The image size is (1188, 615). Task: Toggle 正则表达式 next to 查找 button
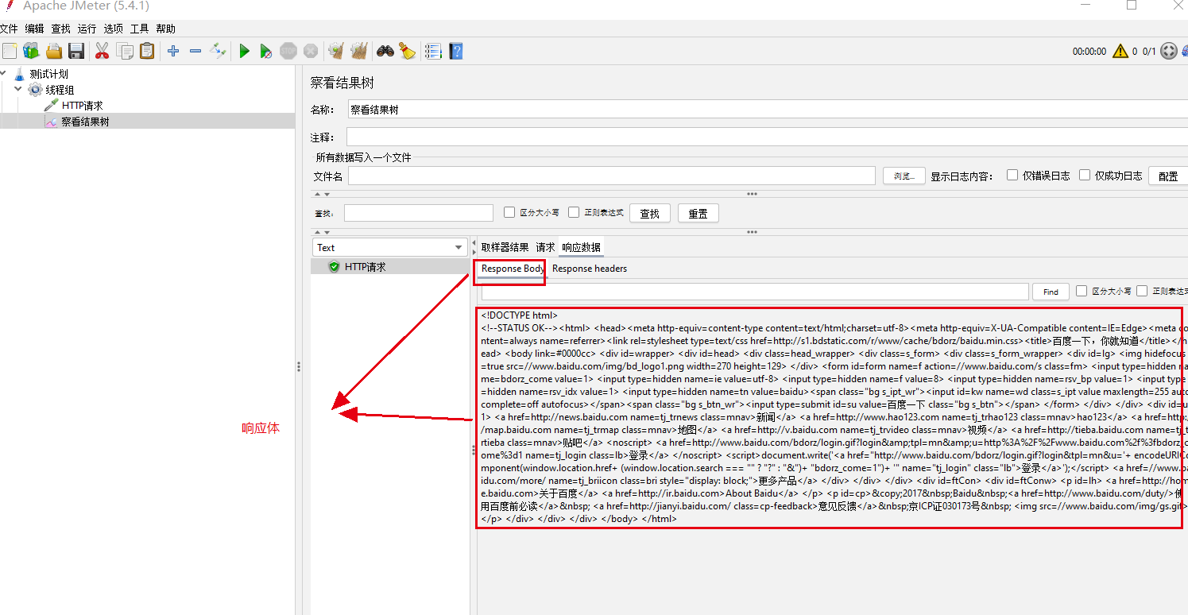(574, 212)
